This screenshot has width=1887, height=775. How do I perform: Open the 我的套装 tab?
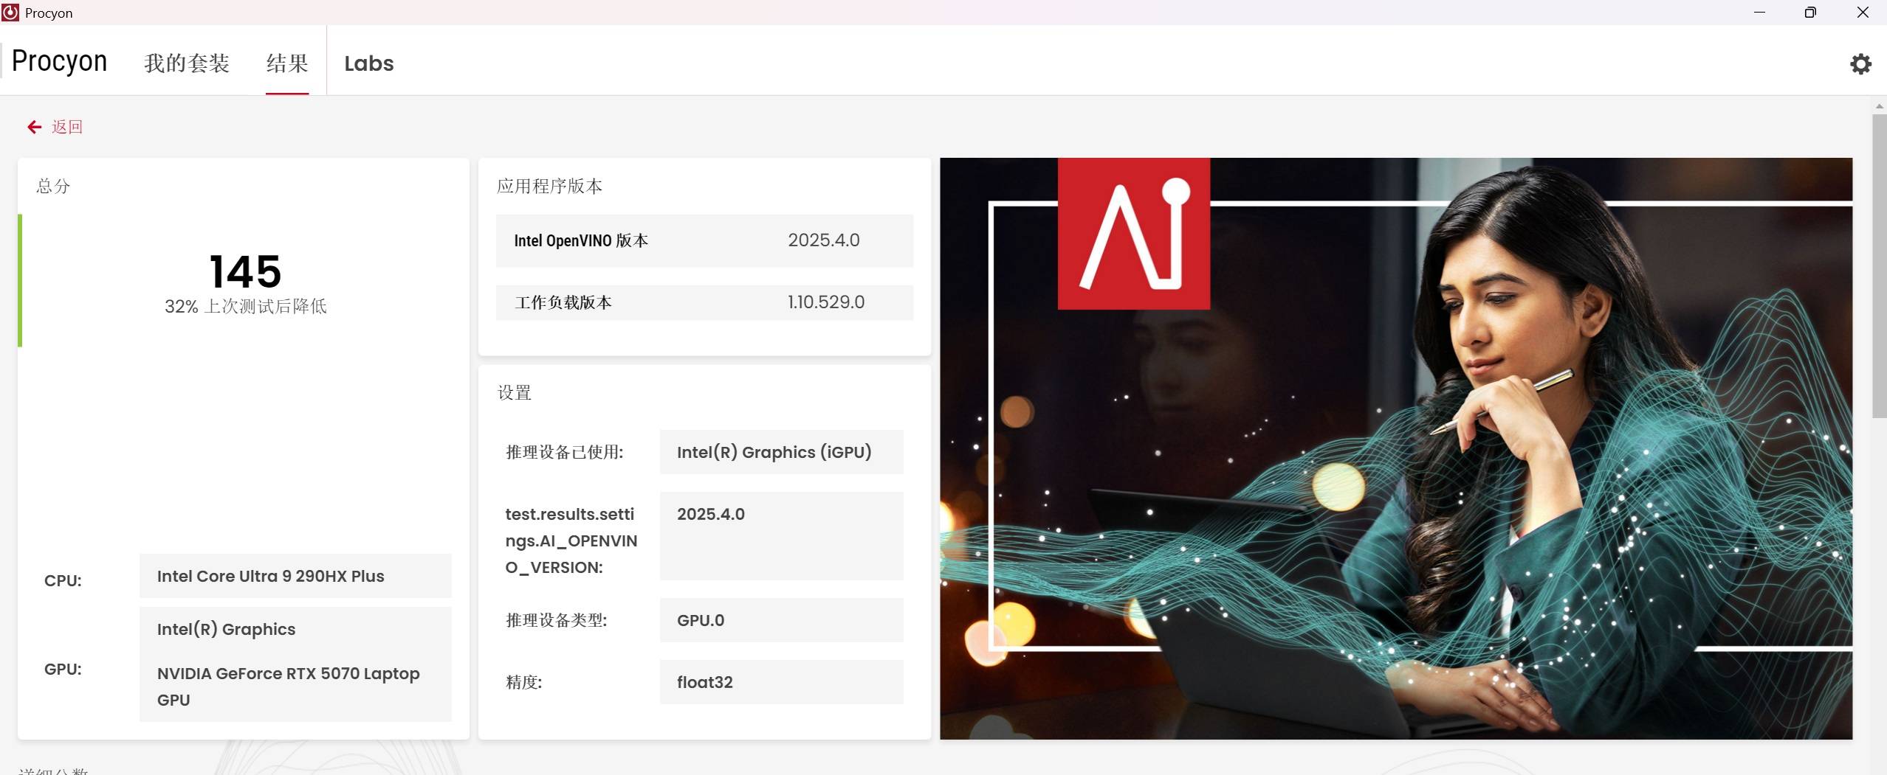coord(187,63)
